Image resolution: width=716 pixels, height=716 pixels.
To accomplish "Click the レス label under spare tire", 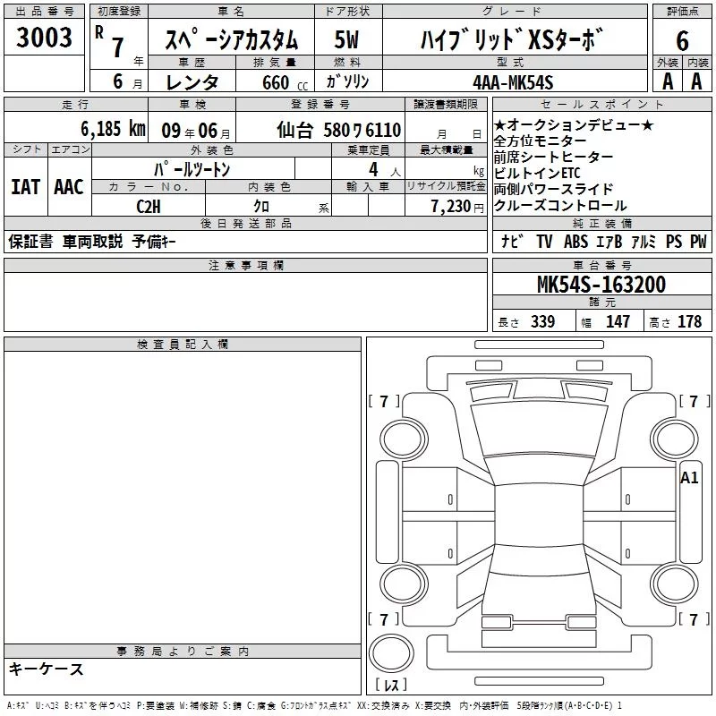I will click(x=391, y=685).
